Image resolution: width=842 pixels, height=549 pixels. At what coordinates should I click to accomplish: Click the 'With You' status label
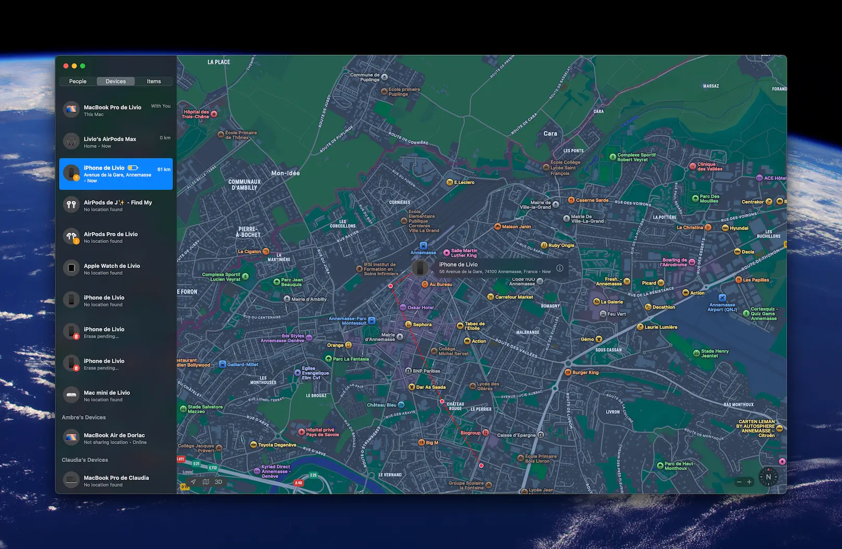click(161, 106)
